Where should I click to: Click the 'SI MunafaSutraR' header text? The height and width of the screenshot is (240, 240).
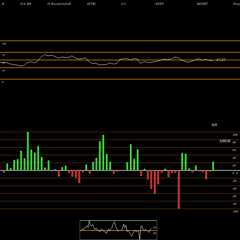tap(59, 4)
